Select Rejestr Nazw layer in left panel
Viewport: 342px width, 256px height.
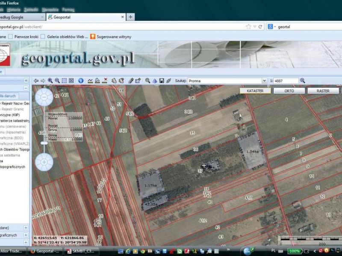tap(15, 103)
